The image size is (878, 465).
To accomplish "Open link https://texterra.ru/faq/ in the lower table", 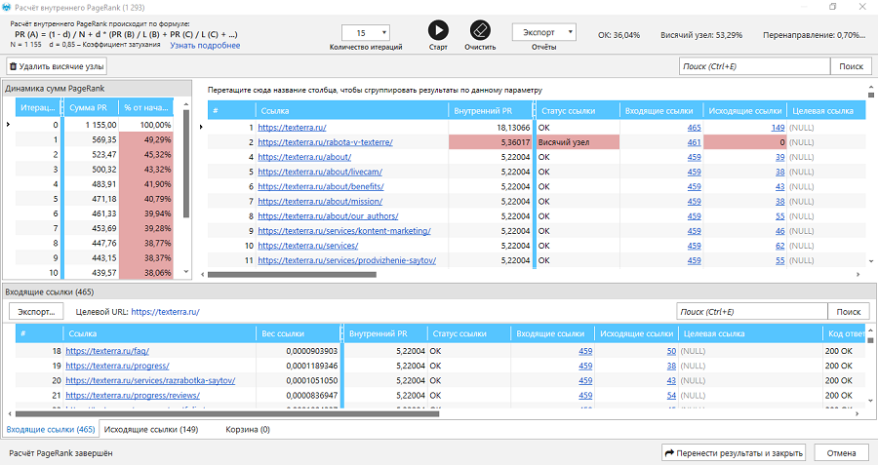I will click(x=107, y=351).
